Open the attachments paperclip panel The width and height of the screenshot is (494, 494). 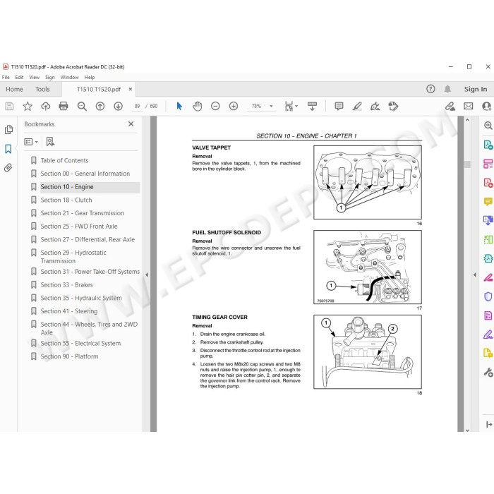(8, 168)
